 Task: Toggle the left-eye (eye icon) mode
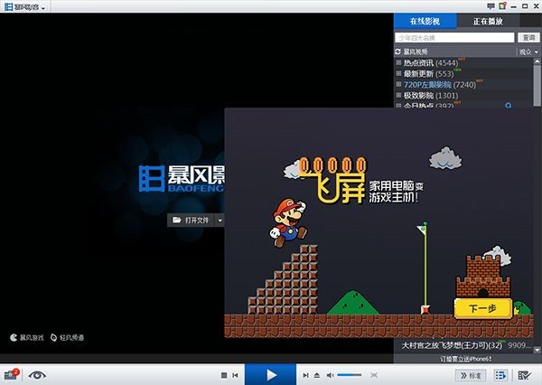[37, 375]
